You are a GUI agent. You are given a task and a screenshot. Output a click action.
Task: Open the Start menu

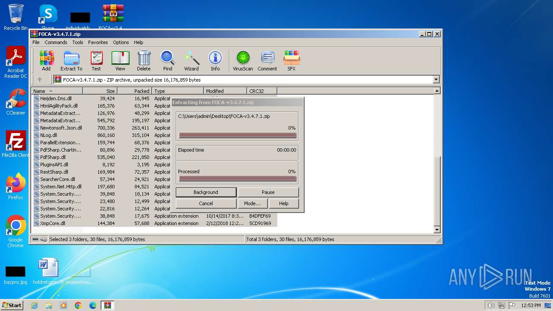[12, 305]
